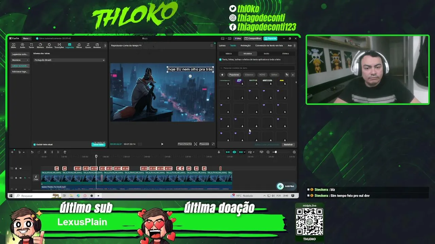Toggle the main track magnet icon
The image size is (435, 244).
pyautogui.click(x=228, y=152)
